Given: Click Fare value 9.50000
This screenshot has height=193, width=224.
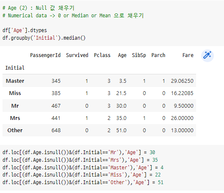Looking at the screenshot, I should point(183,106).
